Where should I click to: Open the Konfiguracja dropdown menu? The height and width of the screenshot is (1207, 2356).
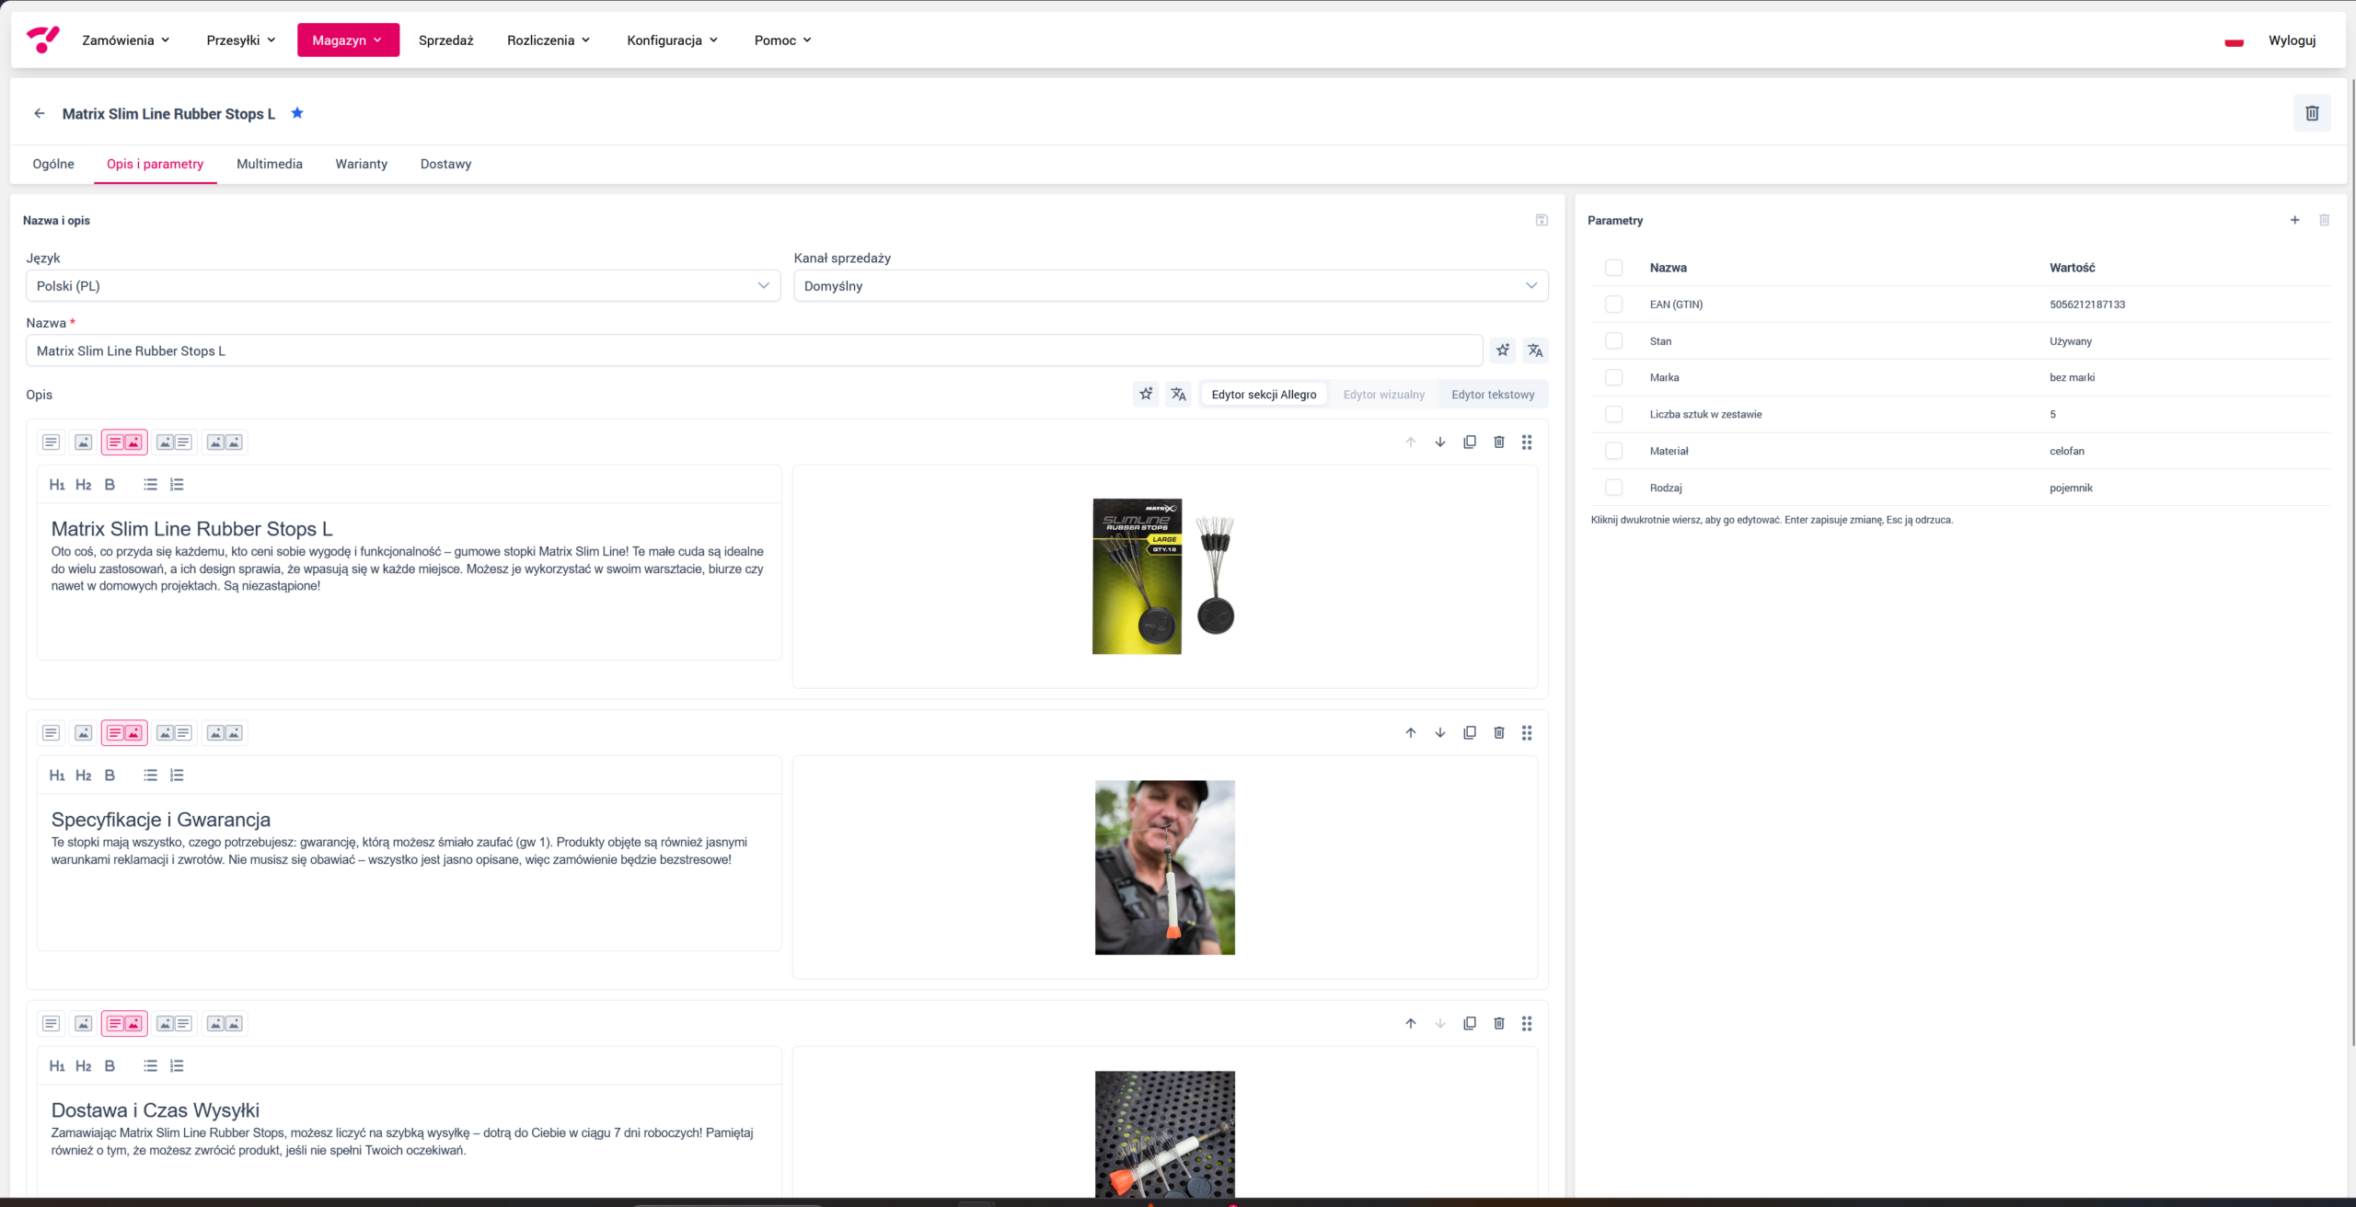point(672,40)
